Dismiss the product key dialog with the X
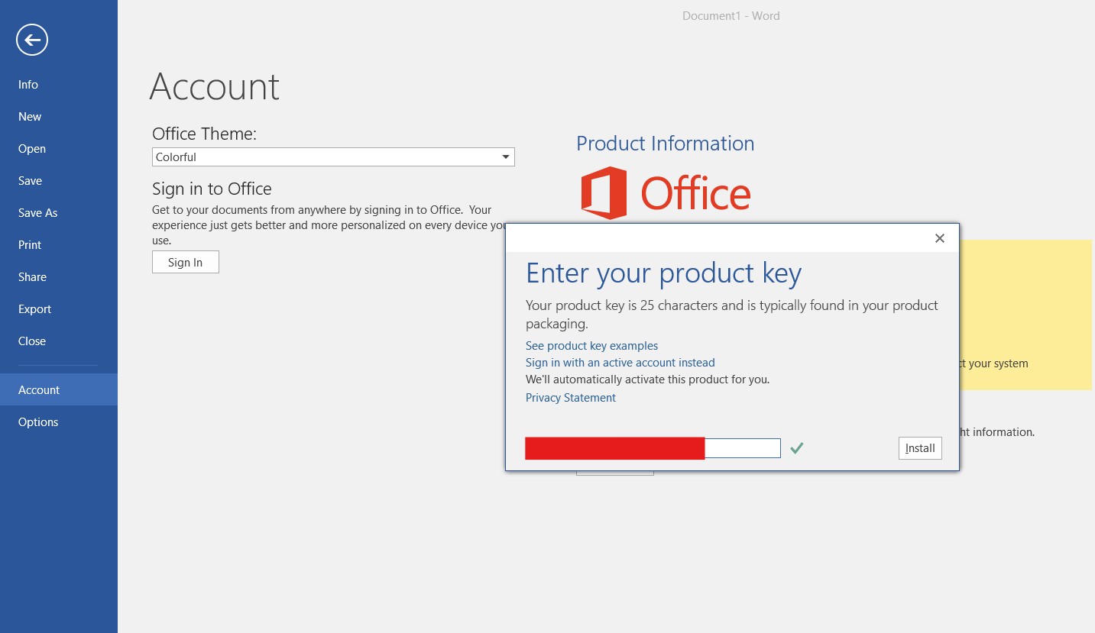Image resolution: width=1095 pixels, height=633 pixels. [x=939, y=238]
